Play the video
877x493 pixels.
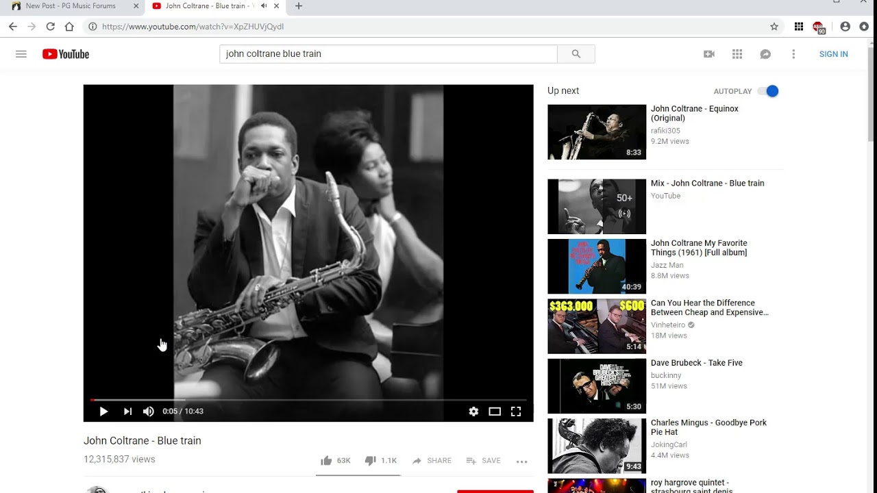click(x=103, y=412)
